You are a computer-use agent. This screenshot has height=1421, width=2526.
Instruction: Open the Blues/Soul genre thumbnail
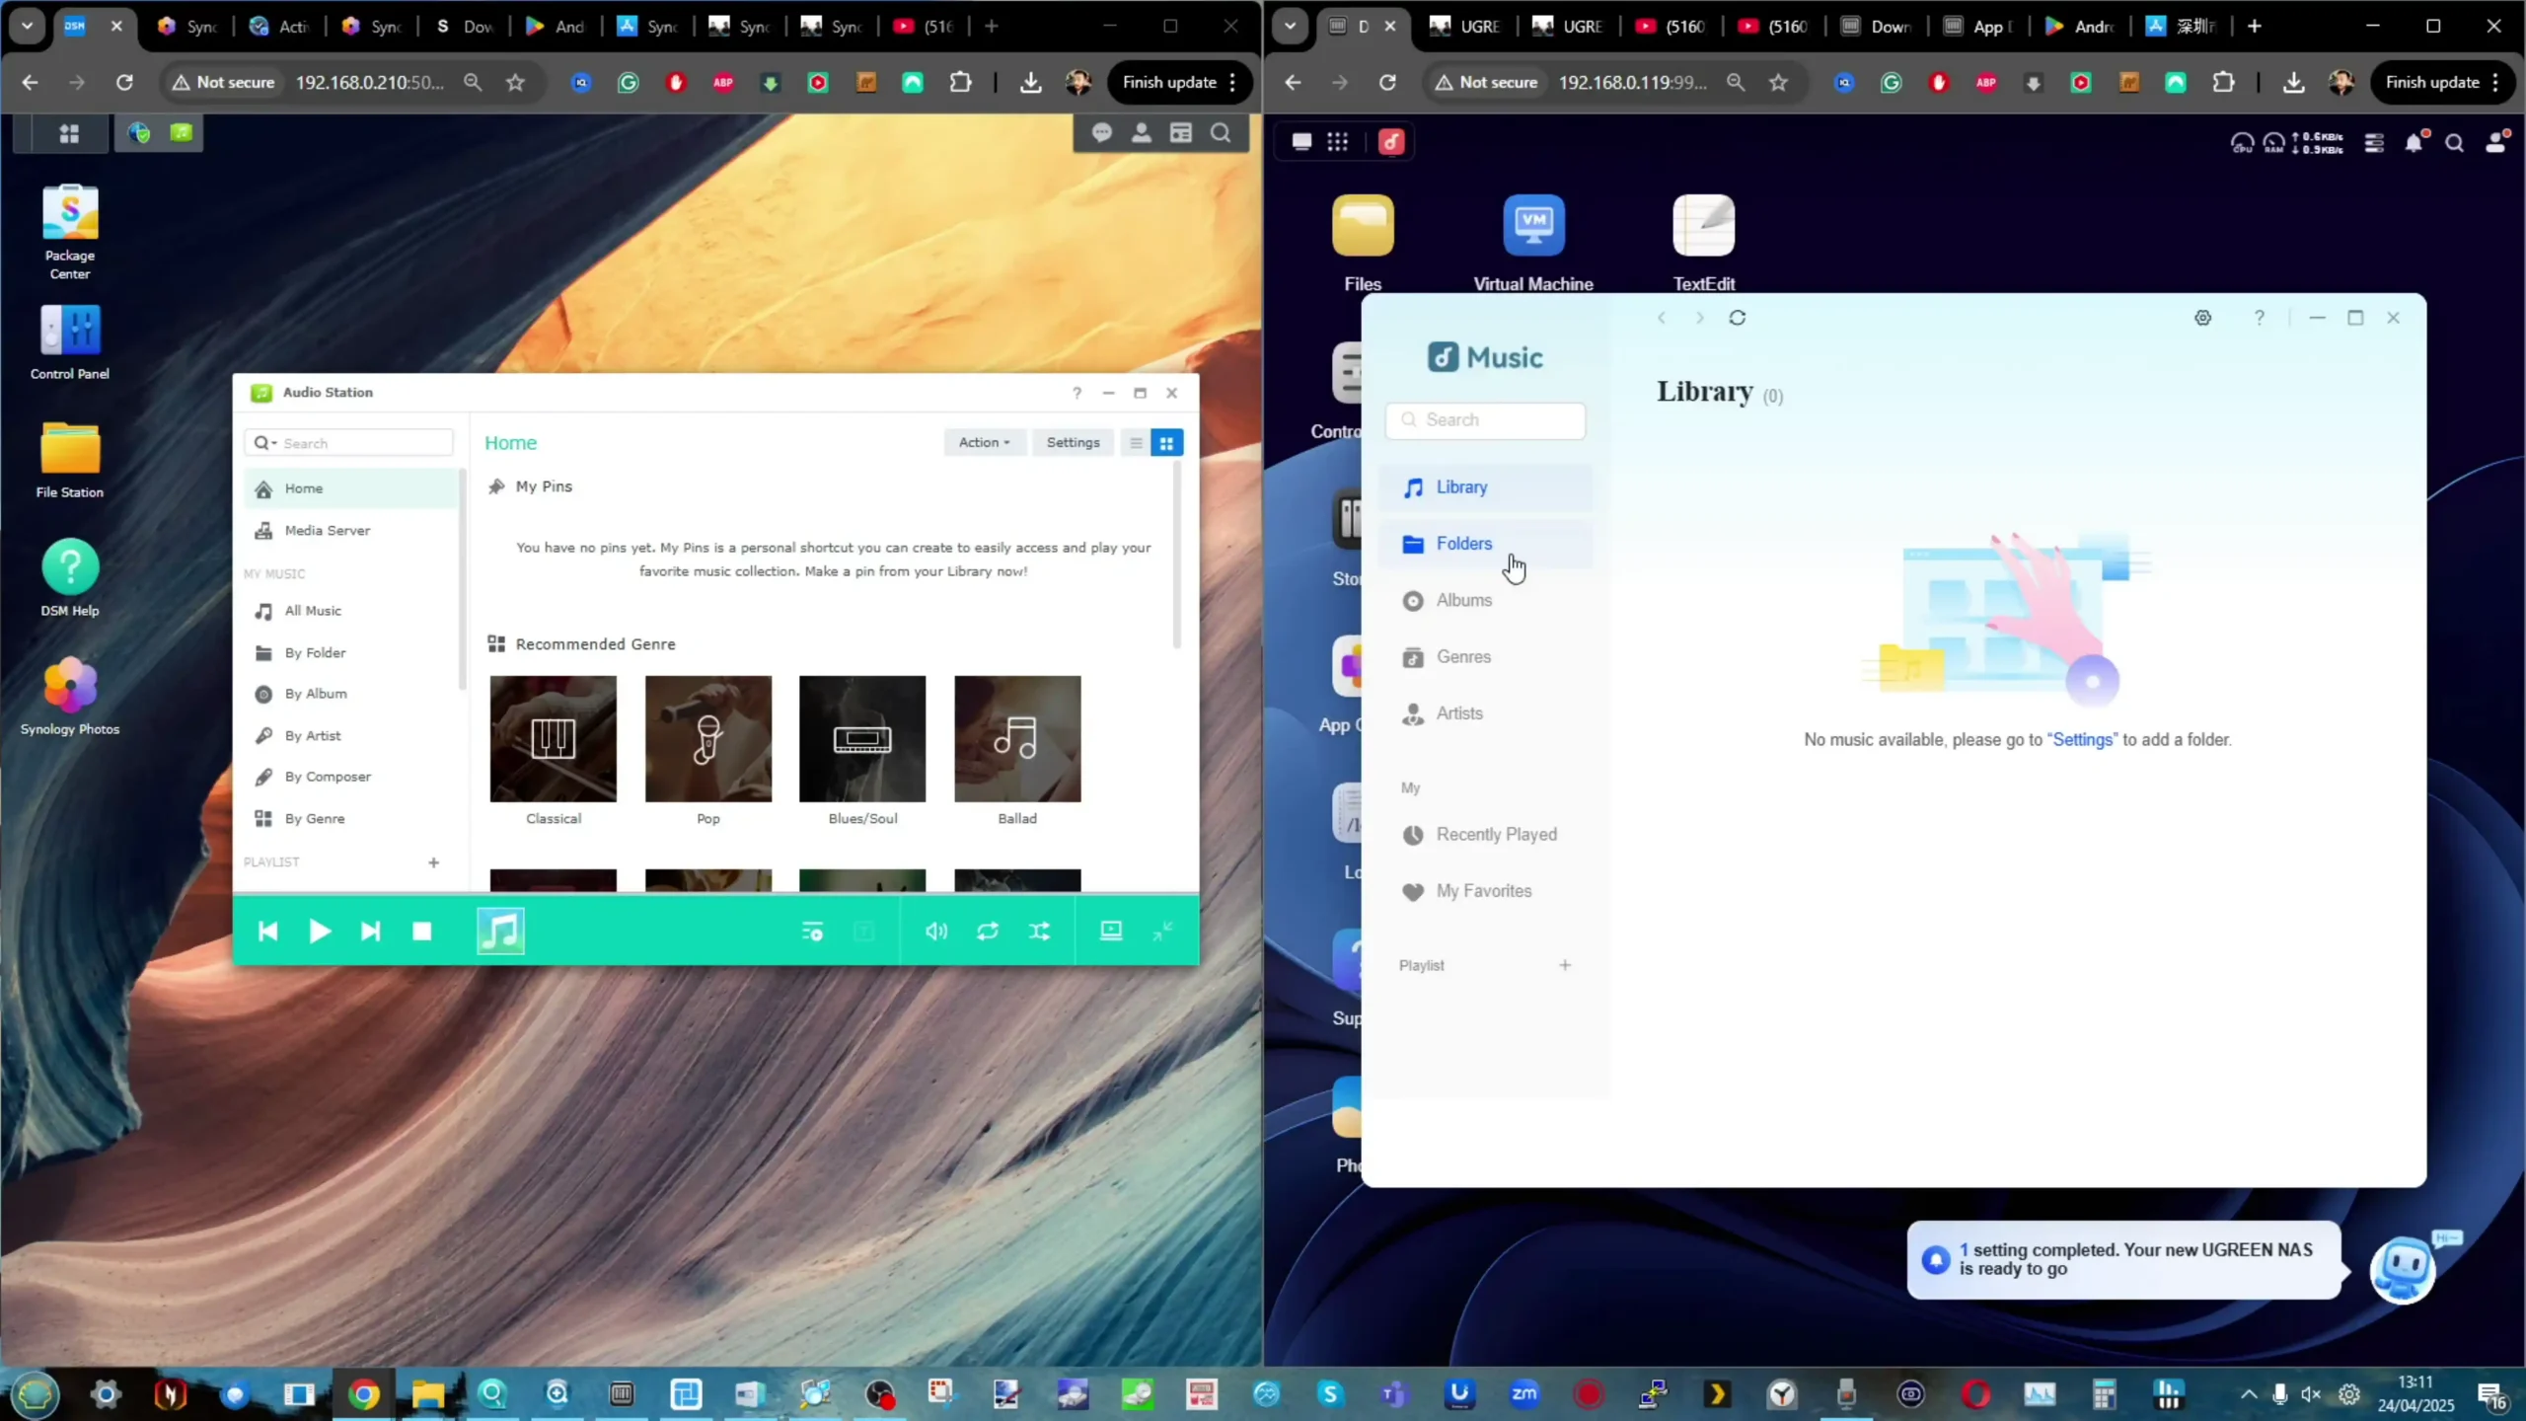(862, 739)
